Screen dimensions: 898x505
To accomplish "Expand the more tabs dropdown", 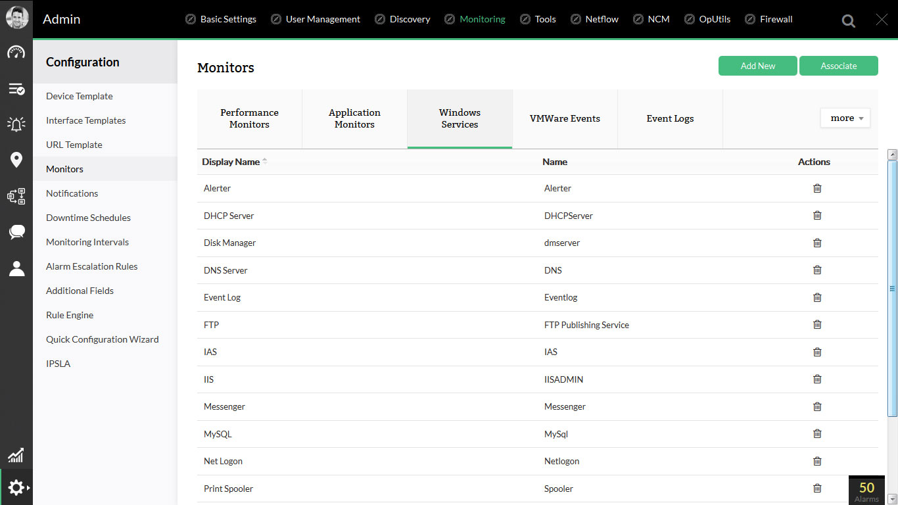I will 845,118.
